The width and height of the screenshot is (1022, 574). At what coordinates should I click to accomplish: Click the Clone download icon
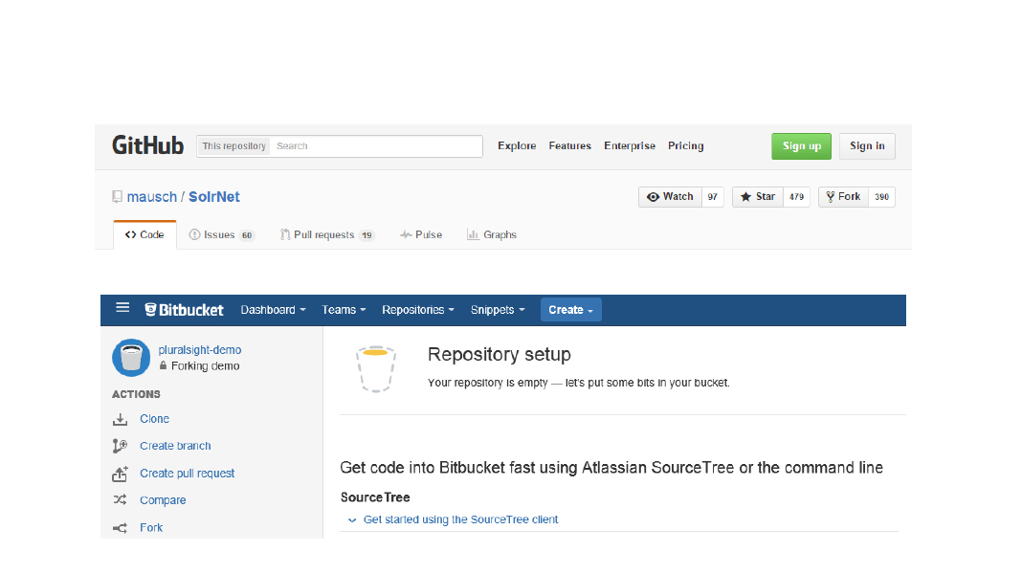[x=120, y=420]
